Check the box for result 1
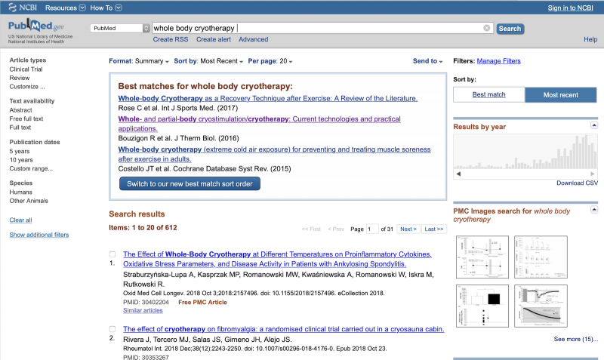604x360 pixels. pyautogui.click(x=112, y=254)
